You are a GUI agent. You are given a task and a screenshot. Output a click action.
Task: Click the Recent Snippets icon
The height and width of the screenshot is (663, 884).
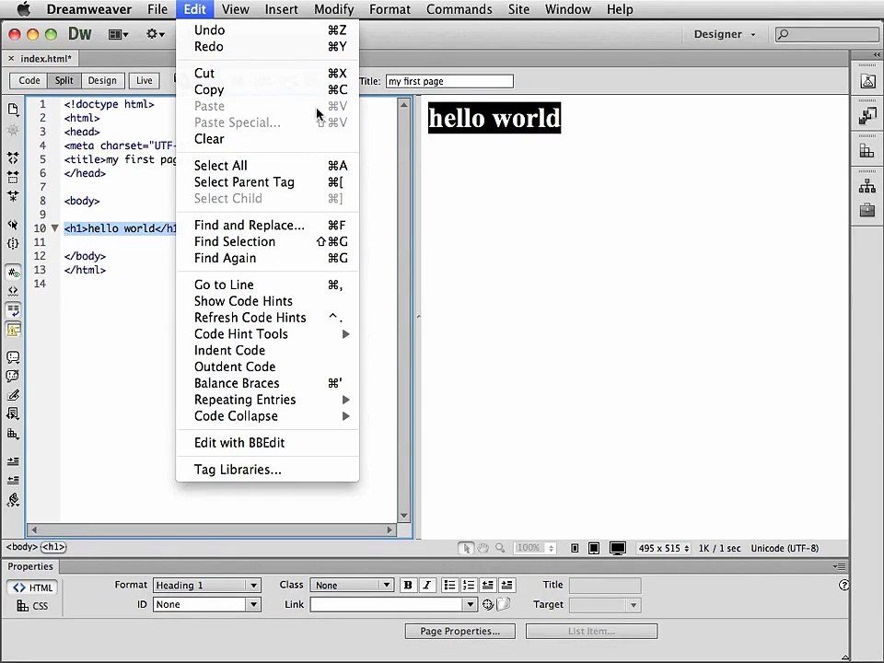pos(13,413)
